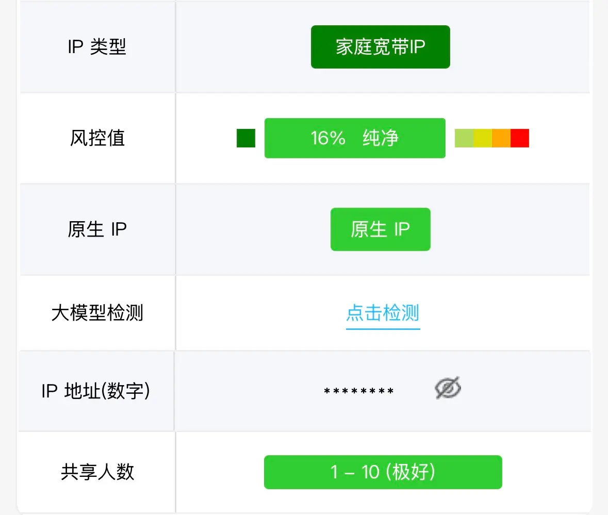Click the yellow risk scale swatch
Image resolution: width=608 pixels, height=515 pixels.
point(483,138)
